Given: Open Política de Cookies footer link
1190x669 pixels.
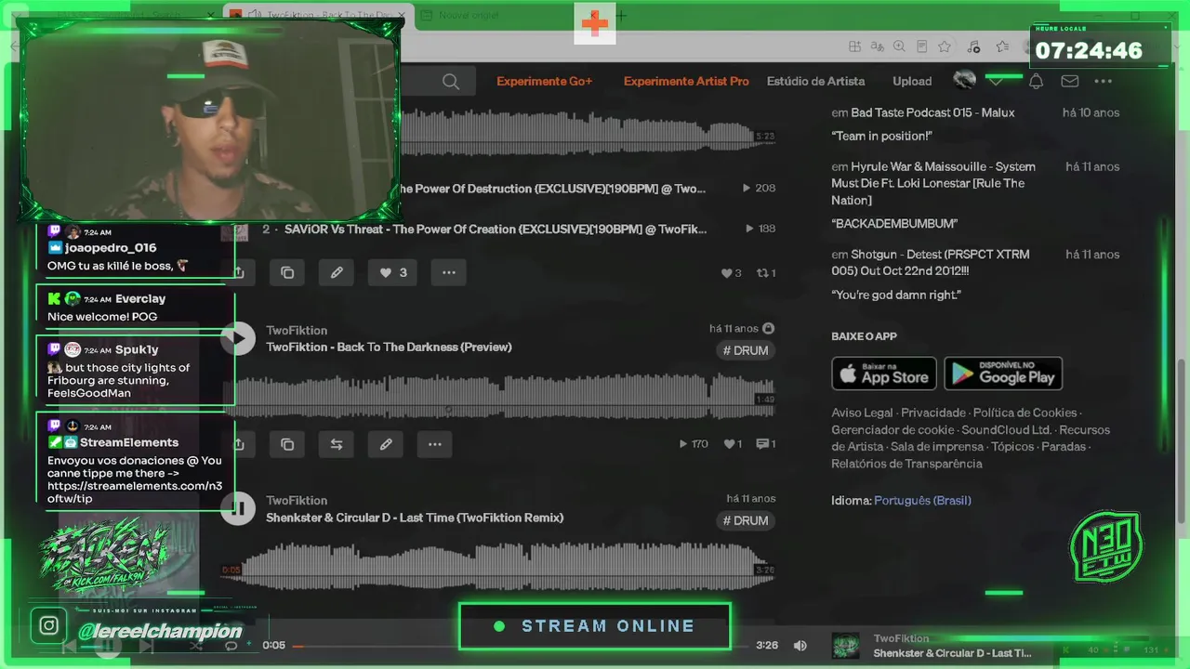Looking at the screenshot, I should coord(1025,413).
